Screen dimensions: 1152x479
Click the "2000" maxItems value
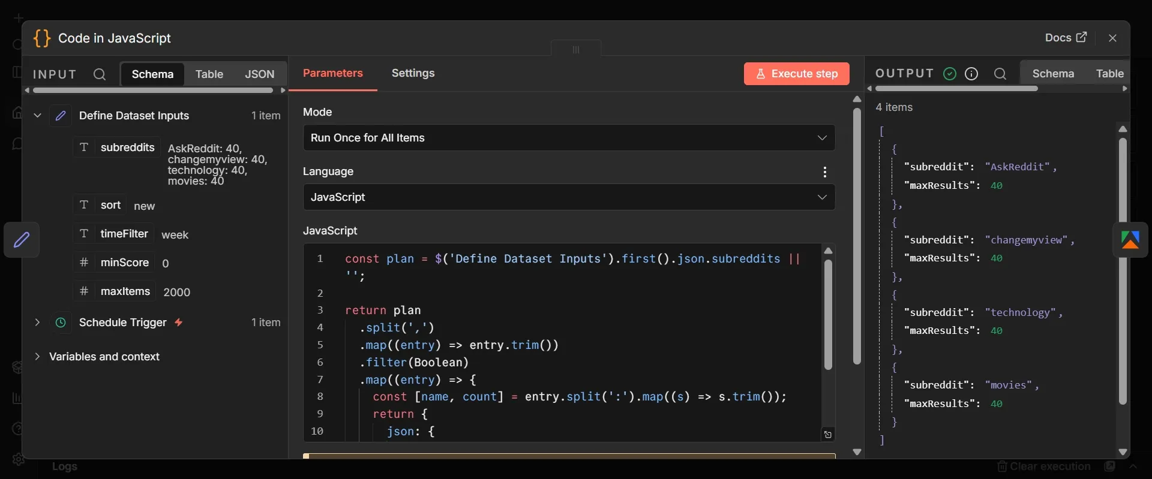(x=177, y=292)
